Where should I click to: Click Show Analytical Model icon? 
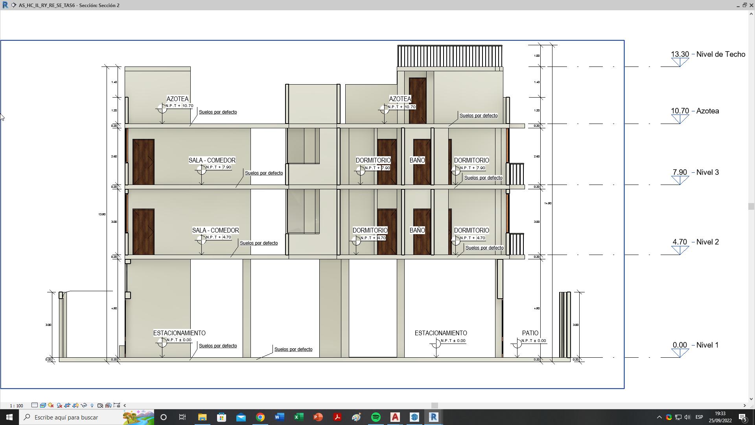(x=108, y=405)
